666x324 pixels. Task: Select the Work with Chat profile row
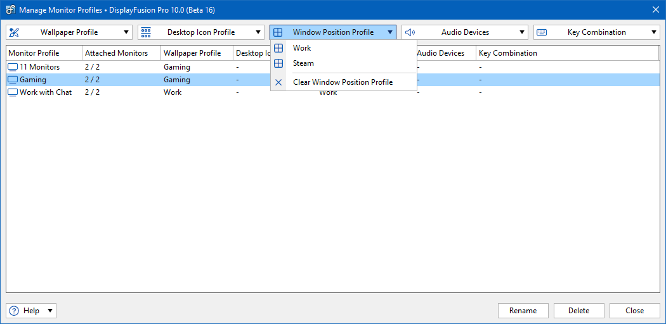pos(333,92)
